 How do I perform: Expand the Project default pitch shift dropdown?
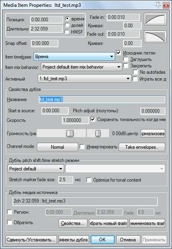pyautogui.click(x=36, y=169)
